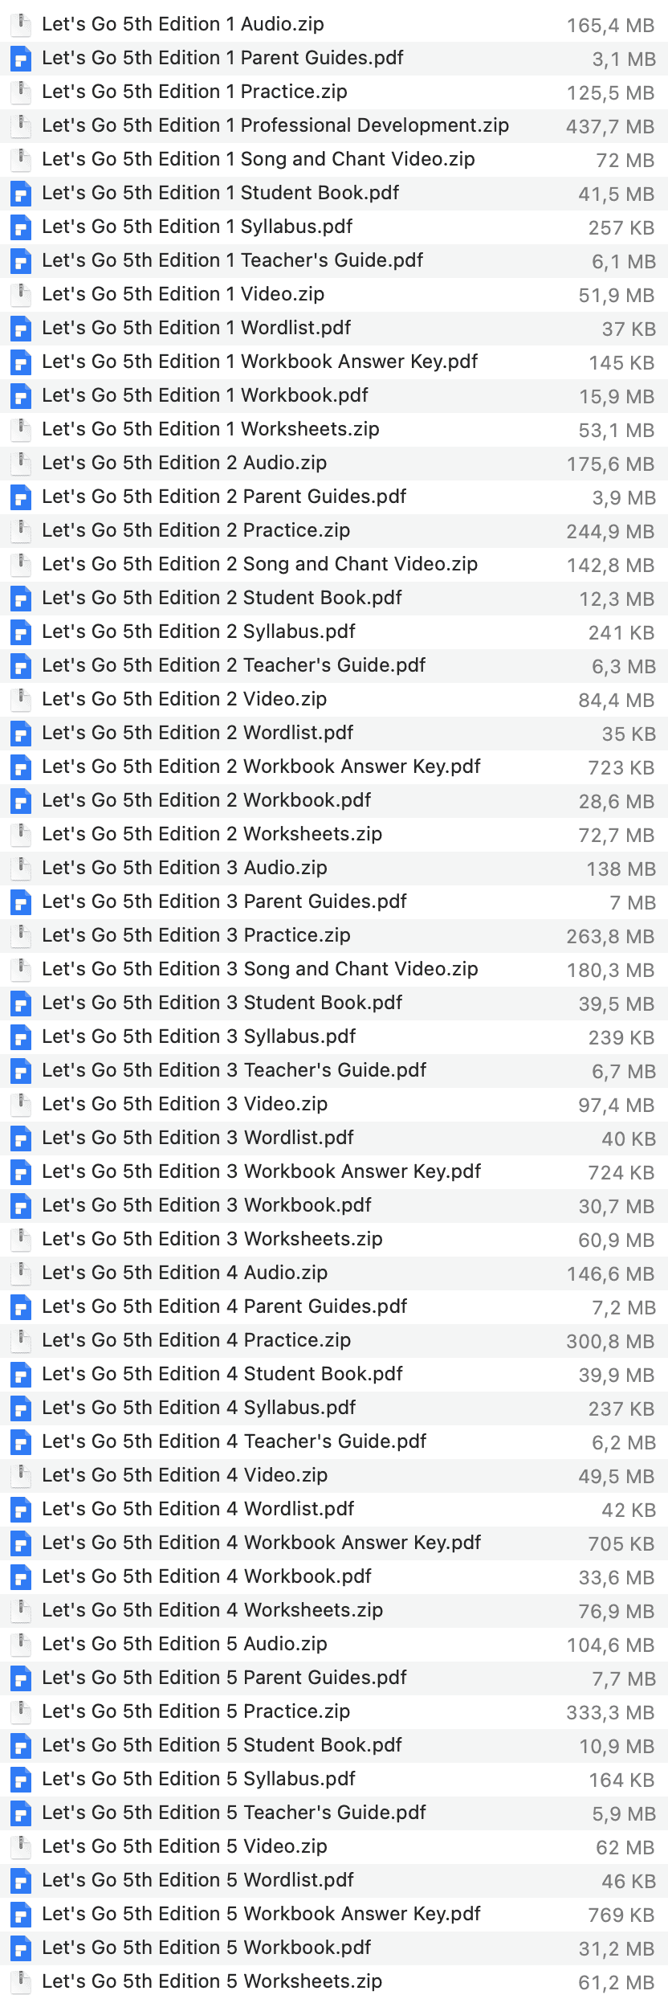Click the PDF icon for Edition 3 Workbook Answer Key.pdf
The height and width of the screenshot is (1999, 668).
click(x=21, y=1172)
